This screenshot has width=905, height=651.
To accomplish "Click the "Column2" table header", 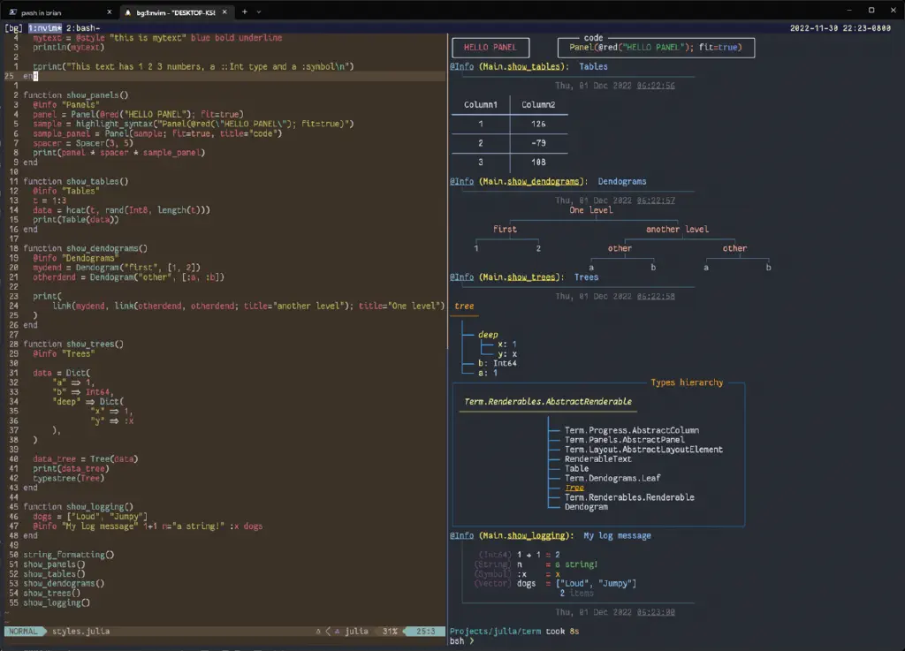I will click(x=538, y=105).
